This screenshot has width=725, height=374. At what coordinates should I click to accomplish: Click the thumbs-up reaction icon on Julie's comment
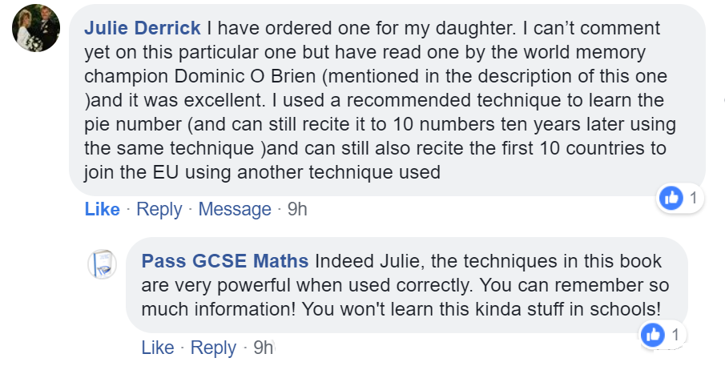point(671,197)
